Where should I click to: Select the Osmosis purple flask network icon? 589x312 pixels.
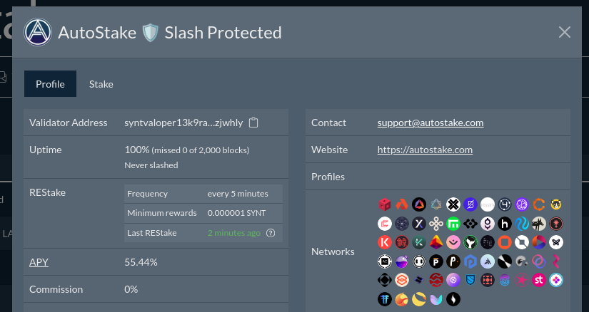coord(402,261)
